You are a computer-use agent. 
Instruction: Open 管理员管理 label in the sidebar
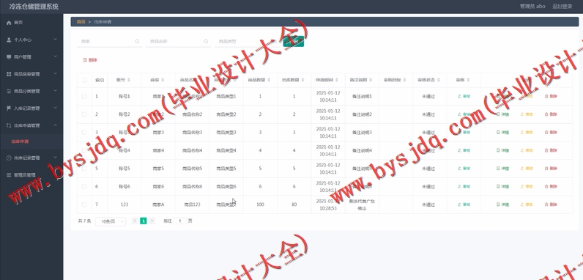[x=25, y=175]
